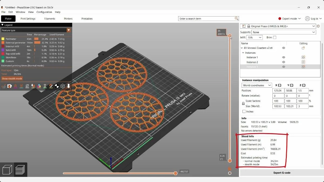Toggle Seams icon in legend toolbar
Image resolution: width=324 pixels, height=182 pixels.
point(27,86)
